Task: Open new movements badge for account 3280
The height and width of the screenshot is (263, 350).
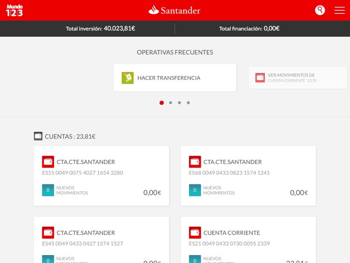Action: (x=48, y=190)
